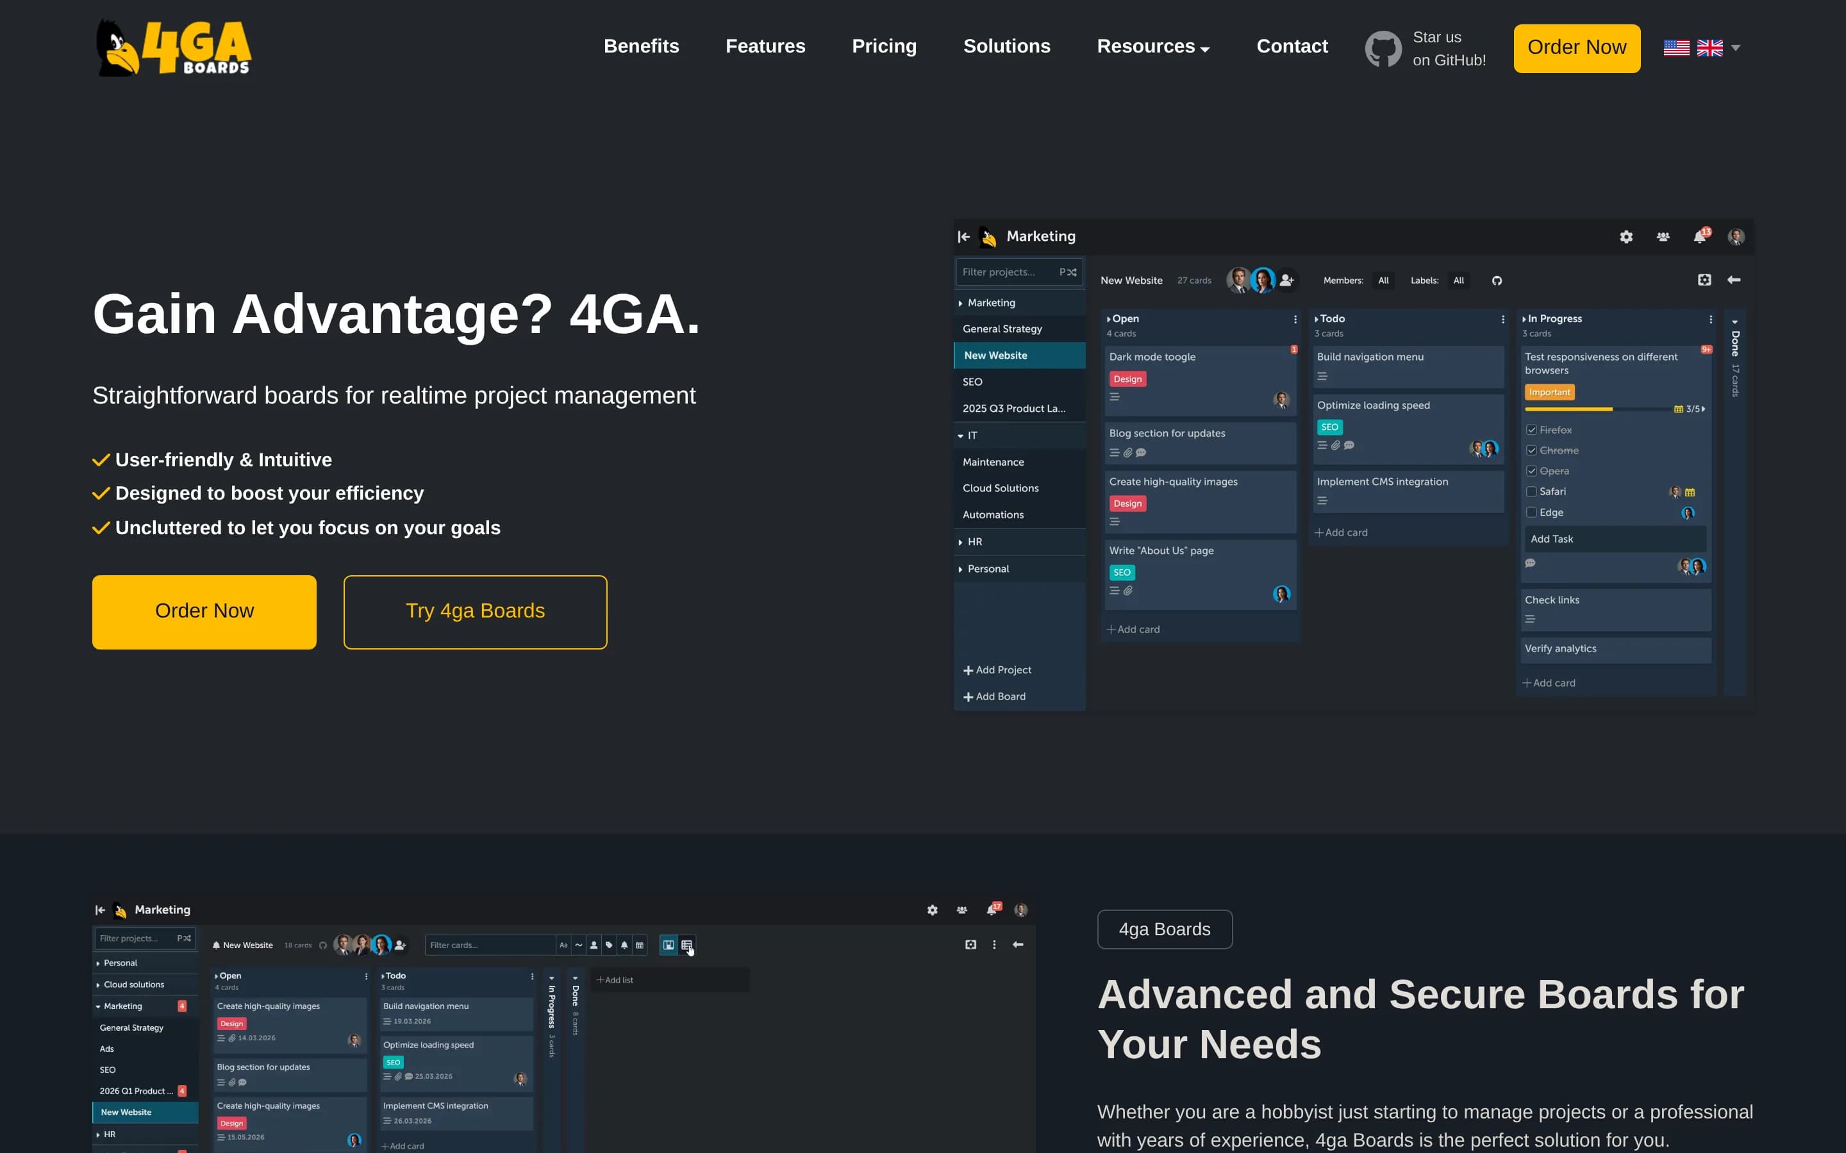Click add member icon beside hero board avatars
The image size is (1846, 1153).
[1287, 281]
